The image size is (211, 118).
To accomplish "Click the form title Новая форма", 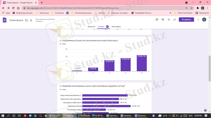I will point(16,20).
